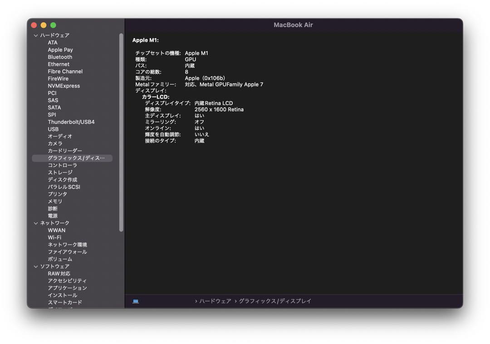
Task: Show Thunderbolt/USB4 information
Action: click(x=71, y=122)
